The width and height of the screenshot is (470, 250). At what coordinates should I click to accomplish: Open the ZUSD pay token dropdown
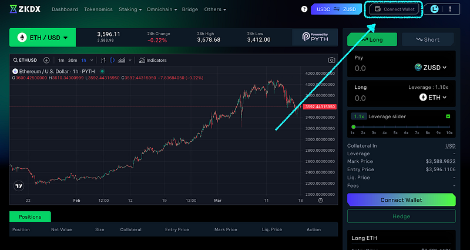pos(430,68)
